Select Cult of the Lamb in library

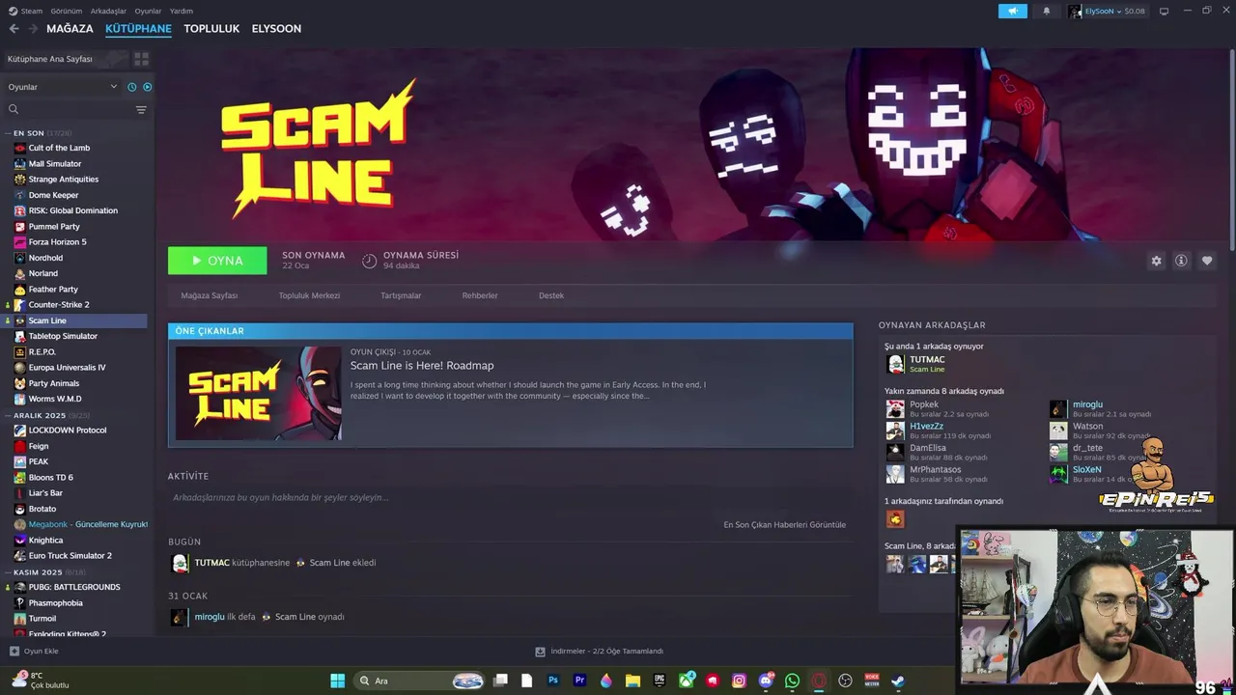click(59, 148)
